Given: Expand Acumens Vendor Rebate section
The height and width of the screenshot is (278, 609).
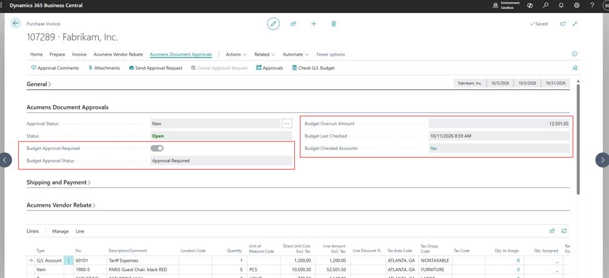Looking at the screenshot, I should 61,205.
